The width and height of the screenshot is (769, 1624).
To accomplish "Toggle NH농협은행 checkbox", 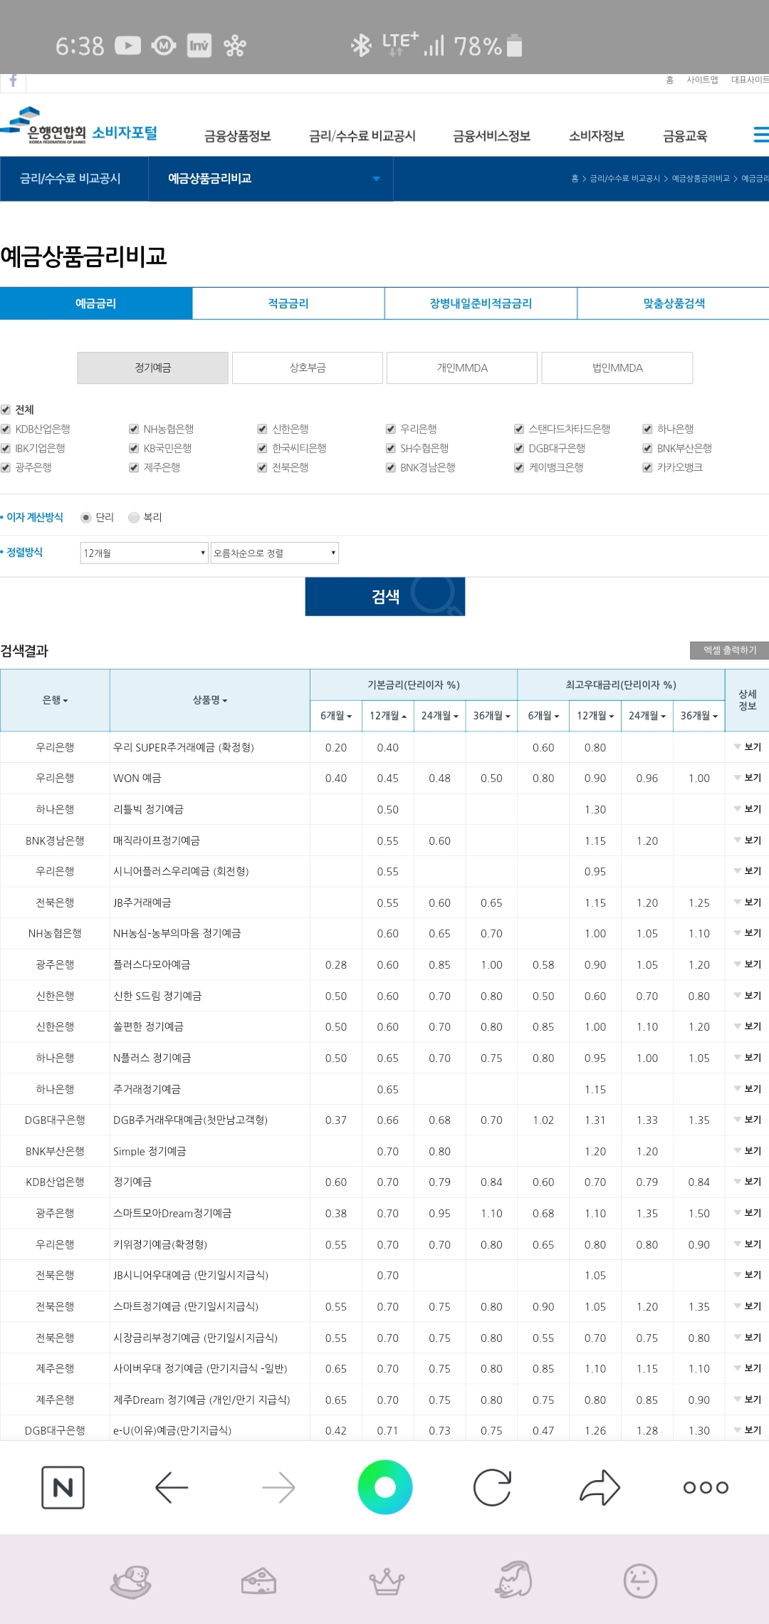I will pyautogui.click(x=134, y=429).
